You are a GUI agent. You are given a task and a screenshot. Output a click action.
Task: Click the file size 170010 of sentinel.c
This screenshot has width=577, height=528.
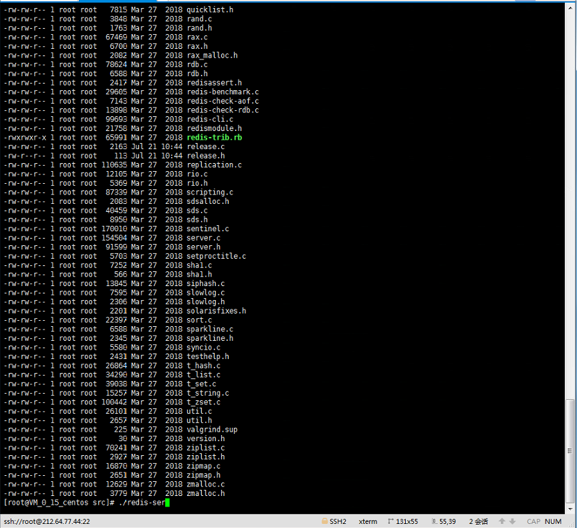click(x=114, y=229)
